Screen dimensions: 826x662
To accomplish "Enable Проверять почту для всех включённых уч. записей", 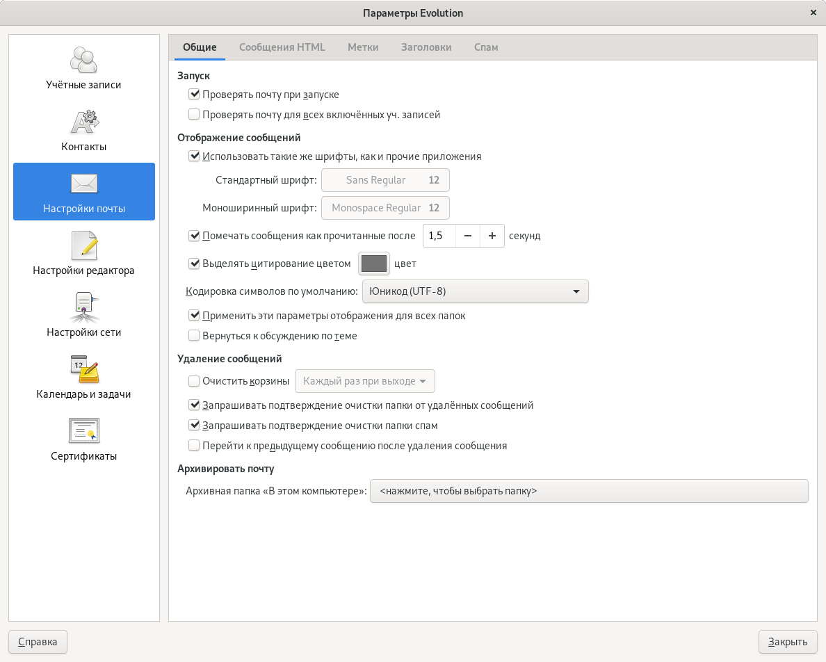I will pos(194,114).
